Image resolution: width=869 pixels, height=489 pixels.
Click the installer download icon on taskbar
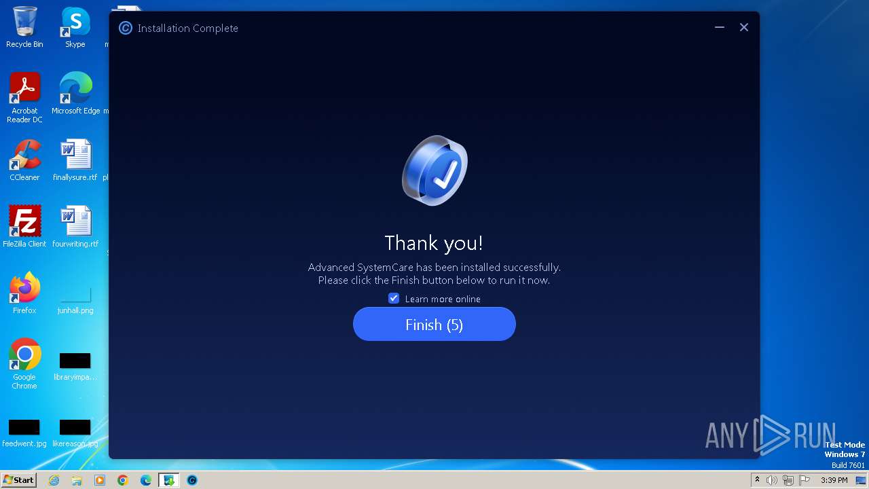[168, 480]
